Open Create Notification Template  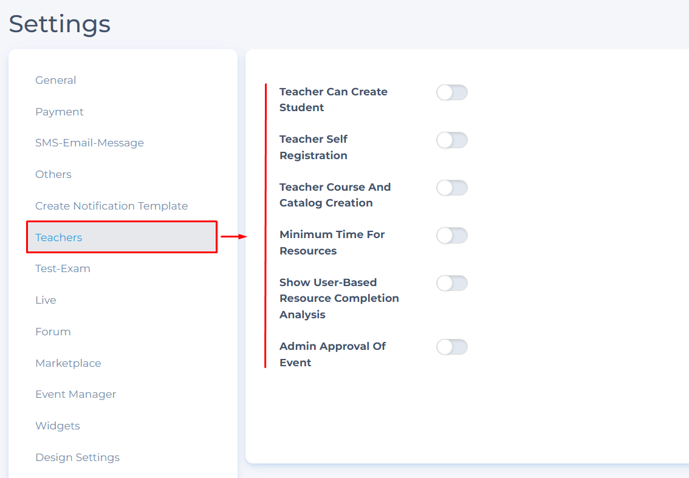[x=111, y=206]
